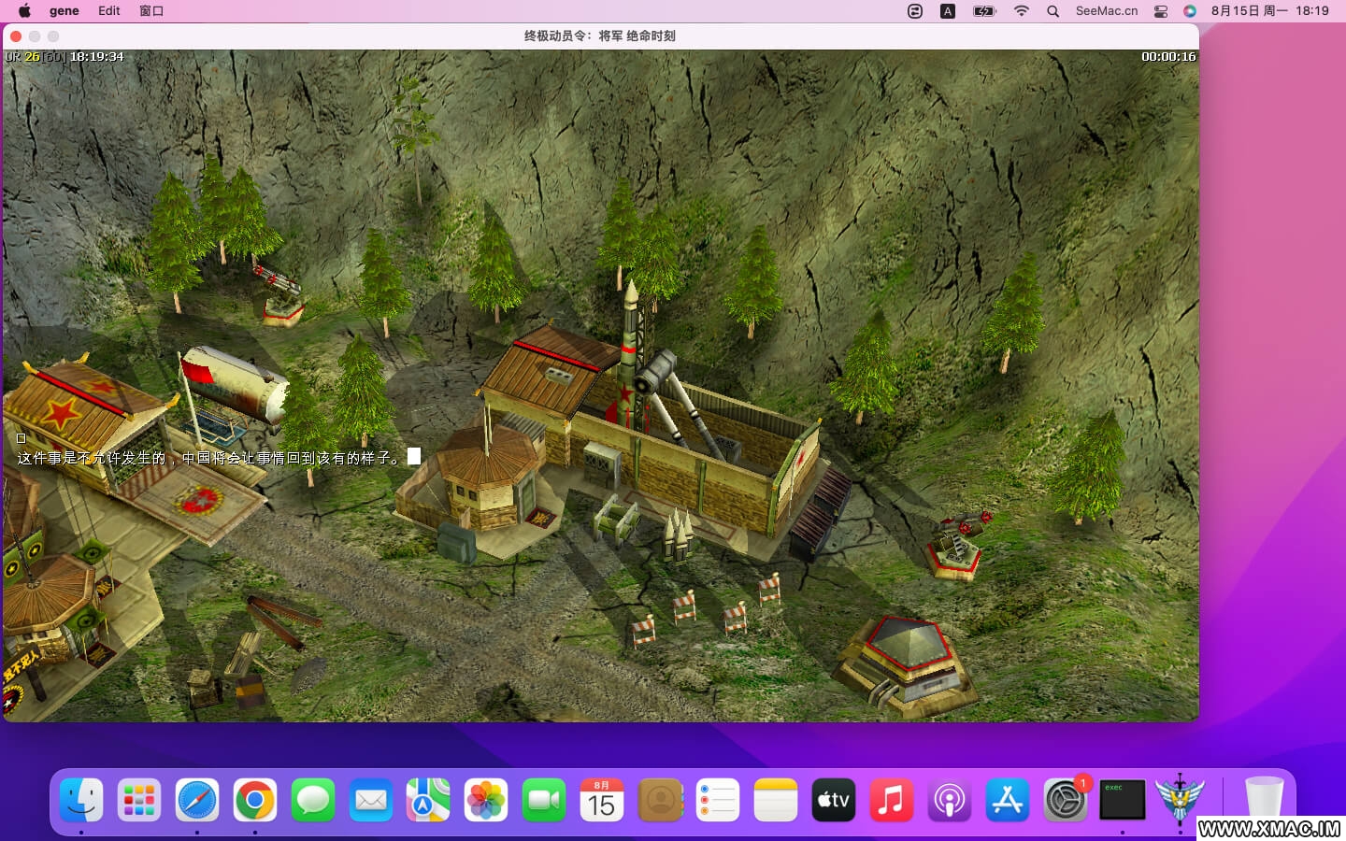Image resolution: width=1346 pixels, height=841 pixels.
Task: Click the game clock 18:19:34
Action: (x=96, y=57)
